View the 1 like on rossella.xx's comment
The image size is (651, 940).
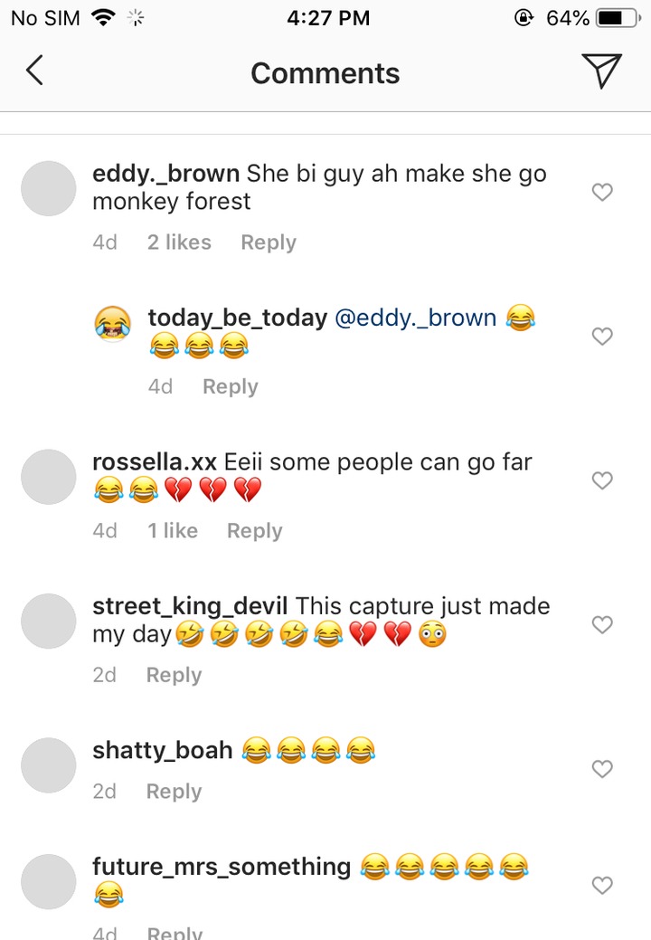click(x=173, y=530)
